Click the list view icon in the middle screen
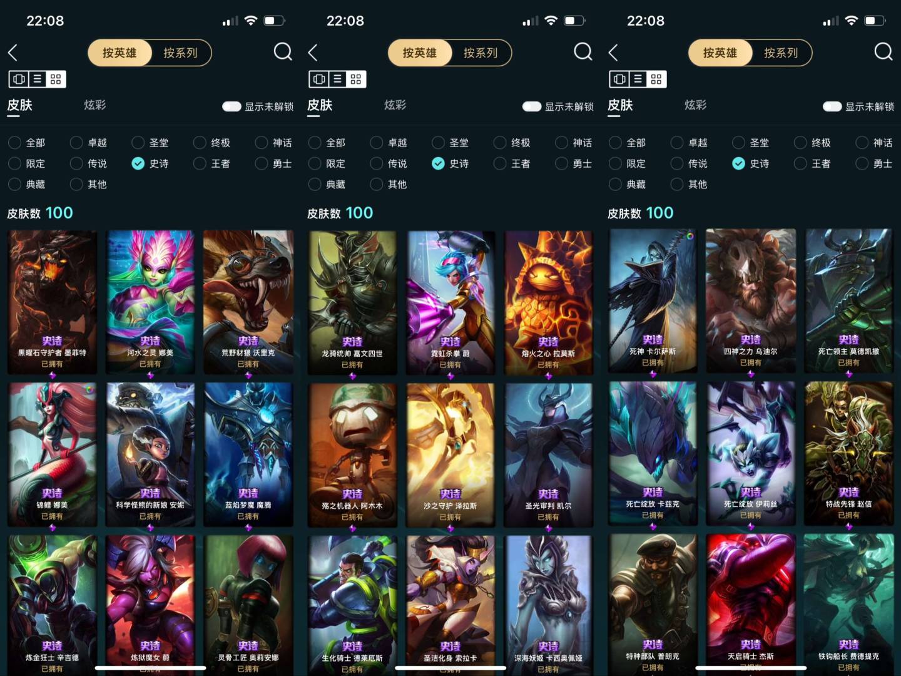Image resolution: width=901 pixels, height=676 pixels. pyautogui.click(x=337, y=79)
